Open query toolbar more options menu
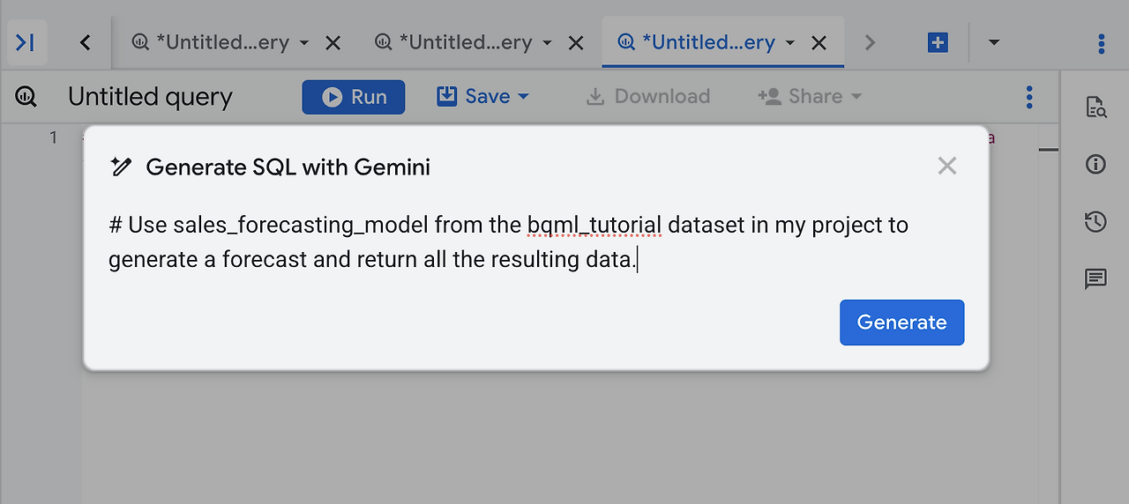 pos(1029,97)
